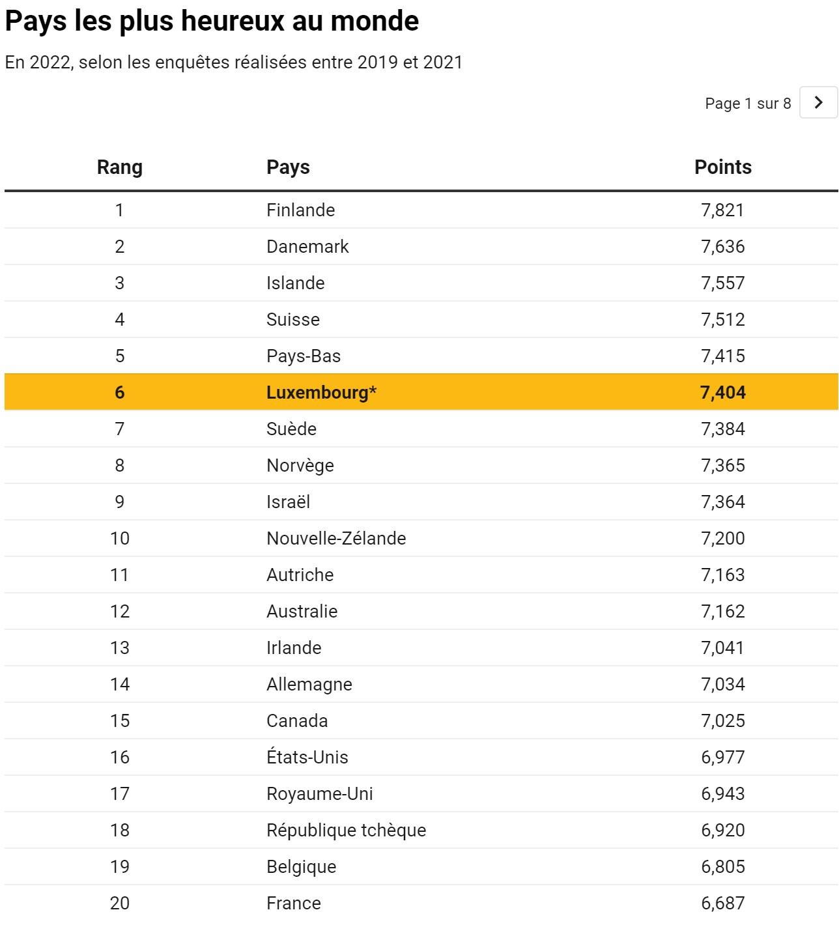
Task: Sort table by Rang column header
Action: pos(120,167)
